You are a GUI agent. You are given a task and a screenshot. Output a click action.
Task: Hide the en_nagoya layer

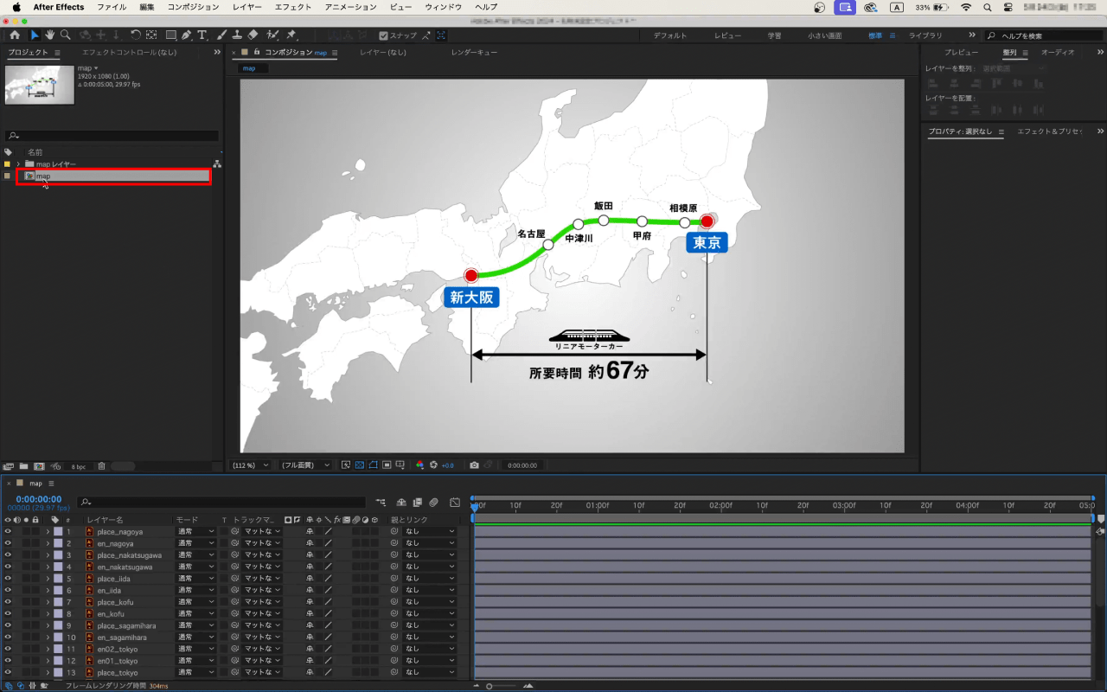click(8, 543)
